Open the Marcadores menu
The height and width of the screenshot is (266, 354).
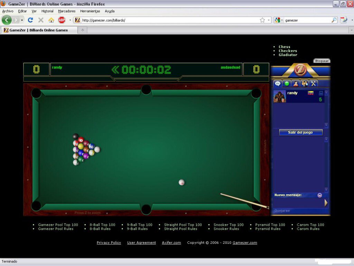pos(66,11)
